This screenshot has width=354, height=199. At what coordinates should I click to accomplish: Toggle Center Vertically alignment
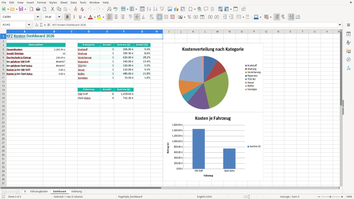click(137, 17)
